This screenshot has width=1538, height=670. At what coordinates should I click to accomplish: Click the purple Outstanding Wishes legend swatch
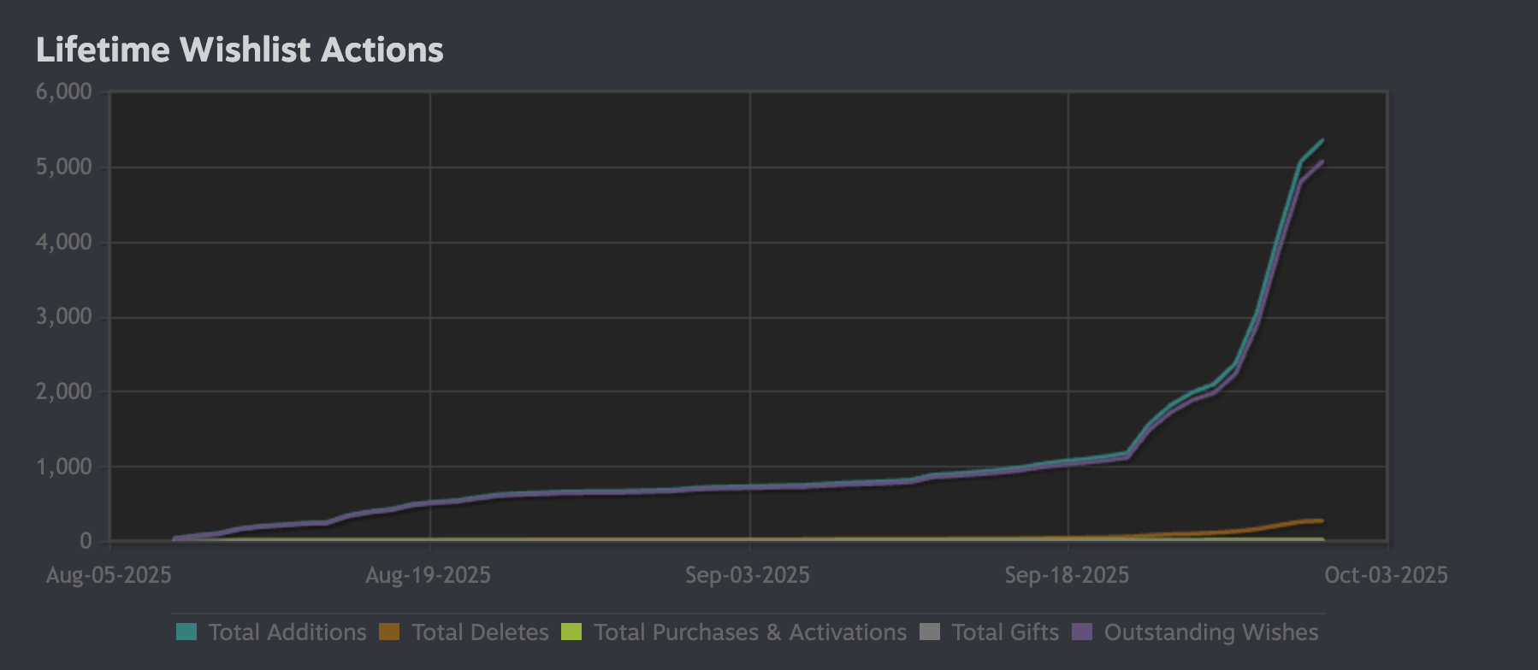pyautogui.click(x=1082, y=632)
